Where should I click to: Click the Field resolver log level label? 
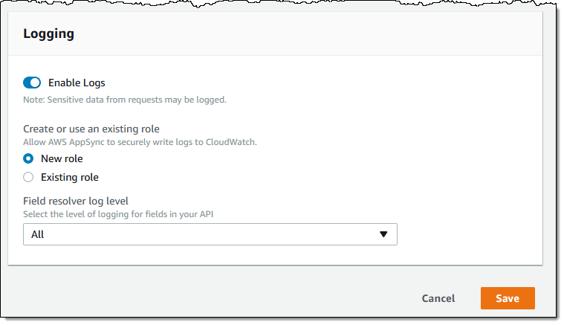(76, 202)
